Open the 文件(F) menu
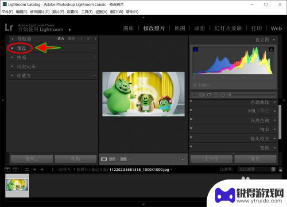This screenshot has height=207, width=287. pos(7,12)
